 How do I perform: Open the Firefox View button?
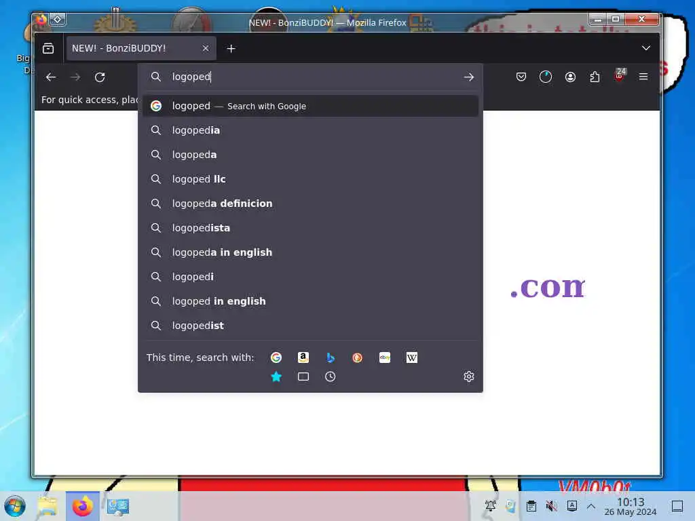tap(48, 48)
